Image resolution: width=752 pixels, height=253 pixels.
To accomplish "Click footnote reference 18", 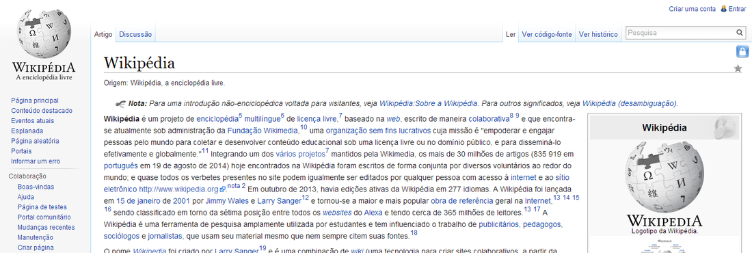I will pyautogui.click(x=414, y=233).
